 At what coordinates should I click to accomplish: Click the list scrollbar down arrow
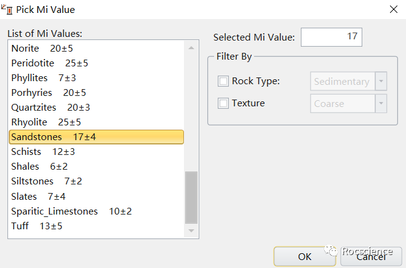click(191, 231)
